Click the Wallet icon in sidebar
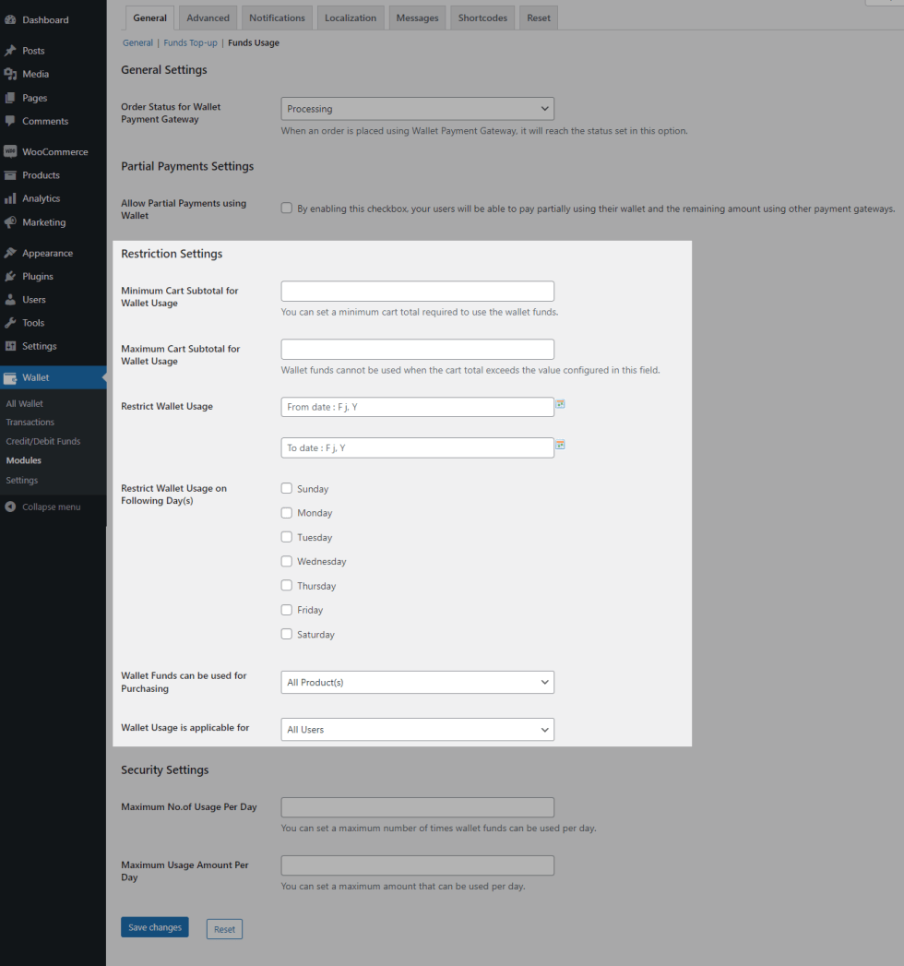The image size is (904, 966). coord(10,377)
